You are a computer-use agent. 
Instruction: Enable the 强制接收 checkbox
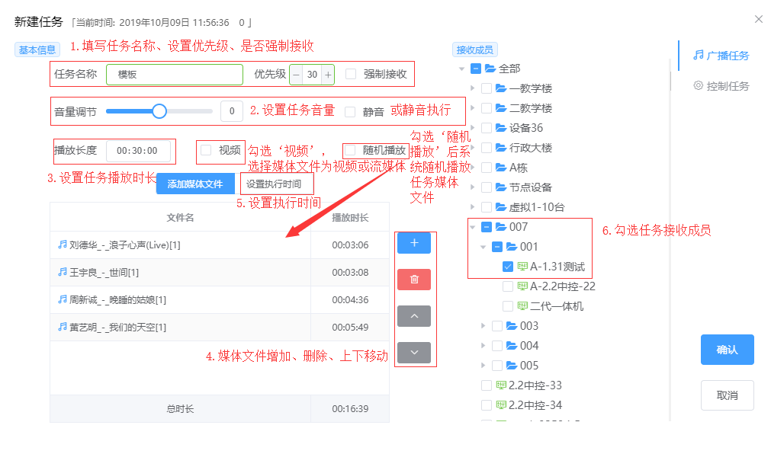click(x=351, y=75)
